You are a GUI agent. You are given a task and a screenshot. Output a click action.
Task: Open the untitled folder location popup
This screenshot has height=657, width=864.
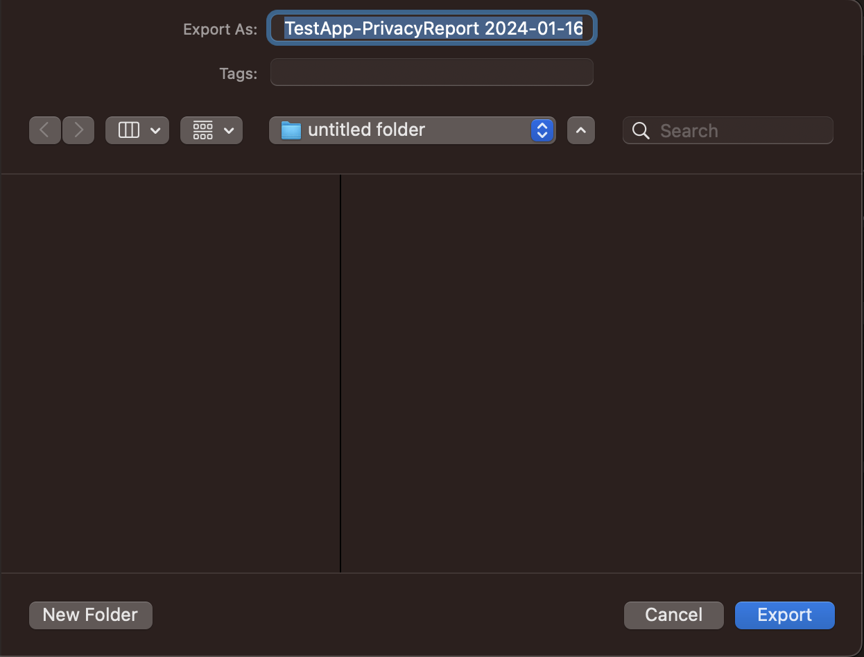[402, 130]
